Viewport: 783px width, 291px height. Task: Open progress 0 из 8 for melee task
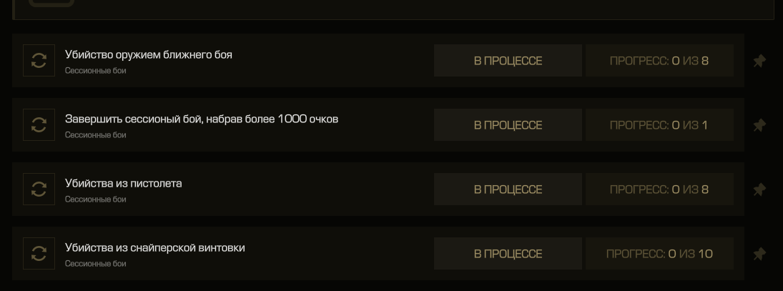pyautogui.click(x=659, y=60)
